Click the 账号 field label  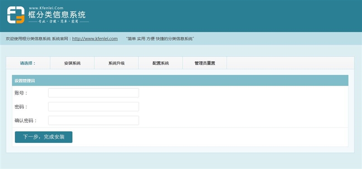21,93
